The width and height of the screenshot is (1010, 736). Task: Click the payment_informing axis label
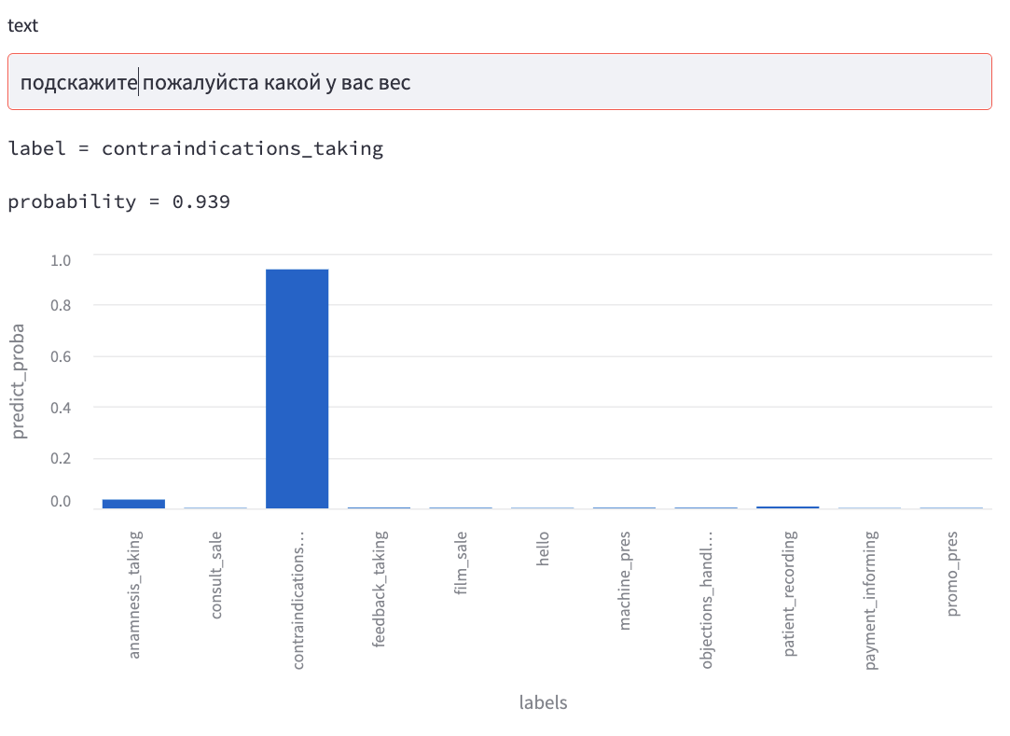(870, 601)
